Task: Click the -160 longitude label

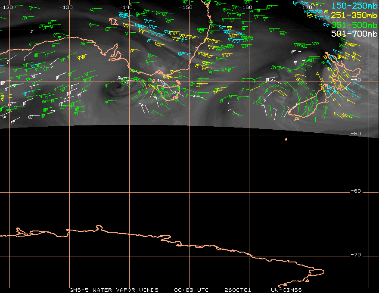Action: coord(245,7)
